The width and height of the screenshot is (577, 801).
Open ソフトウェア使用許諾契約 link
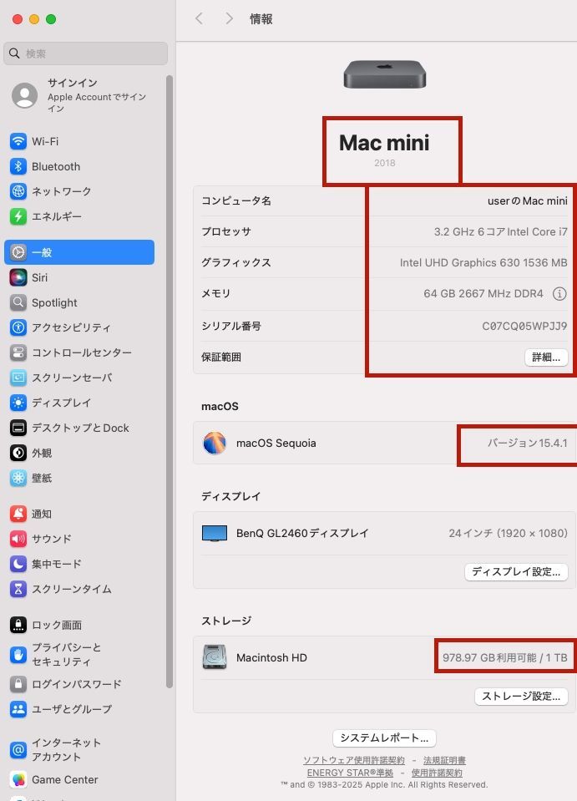coord(354,760)
